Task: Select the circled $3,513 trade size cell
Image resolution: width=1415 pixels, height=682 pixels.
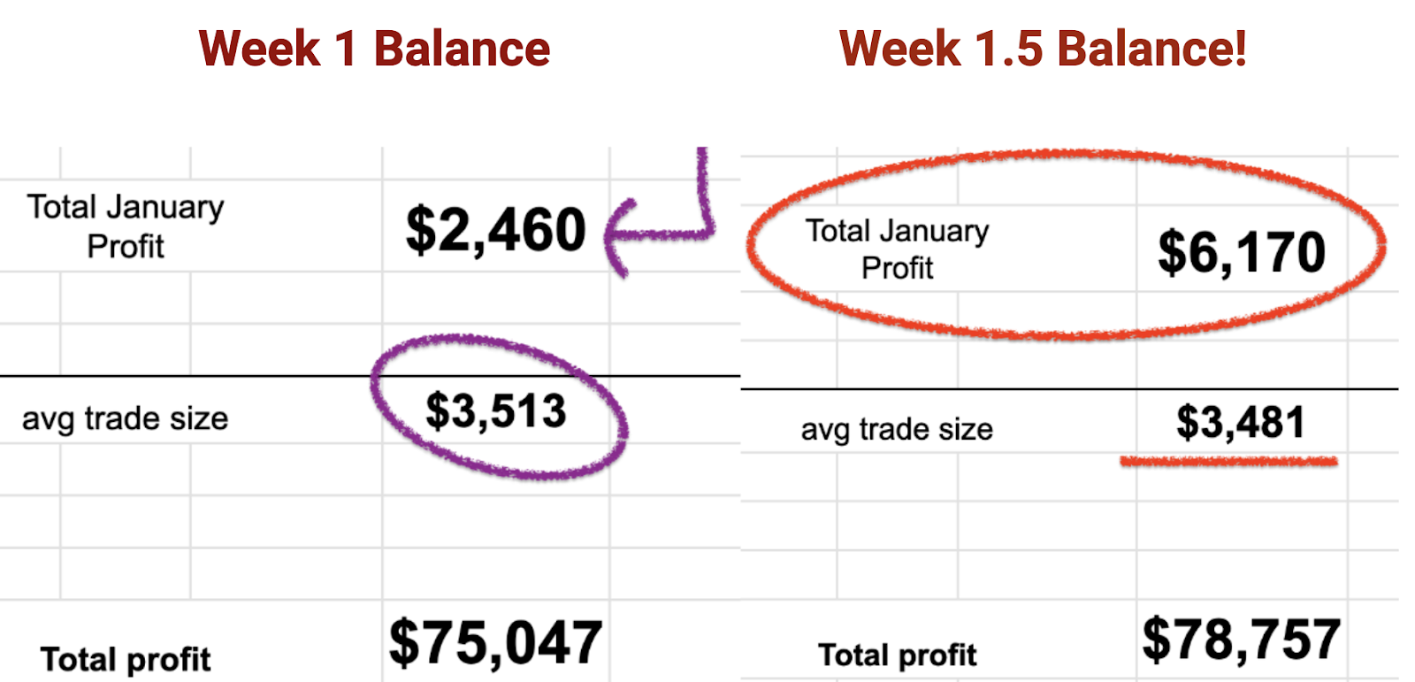Action: click(496, 410)
